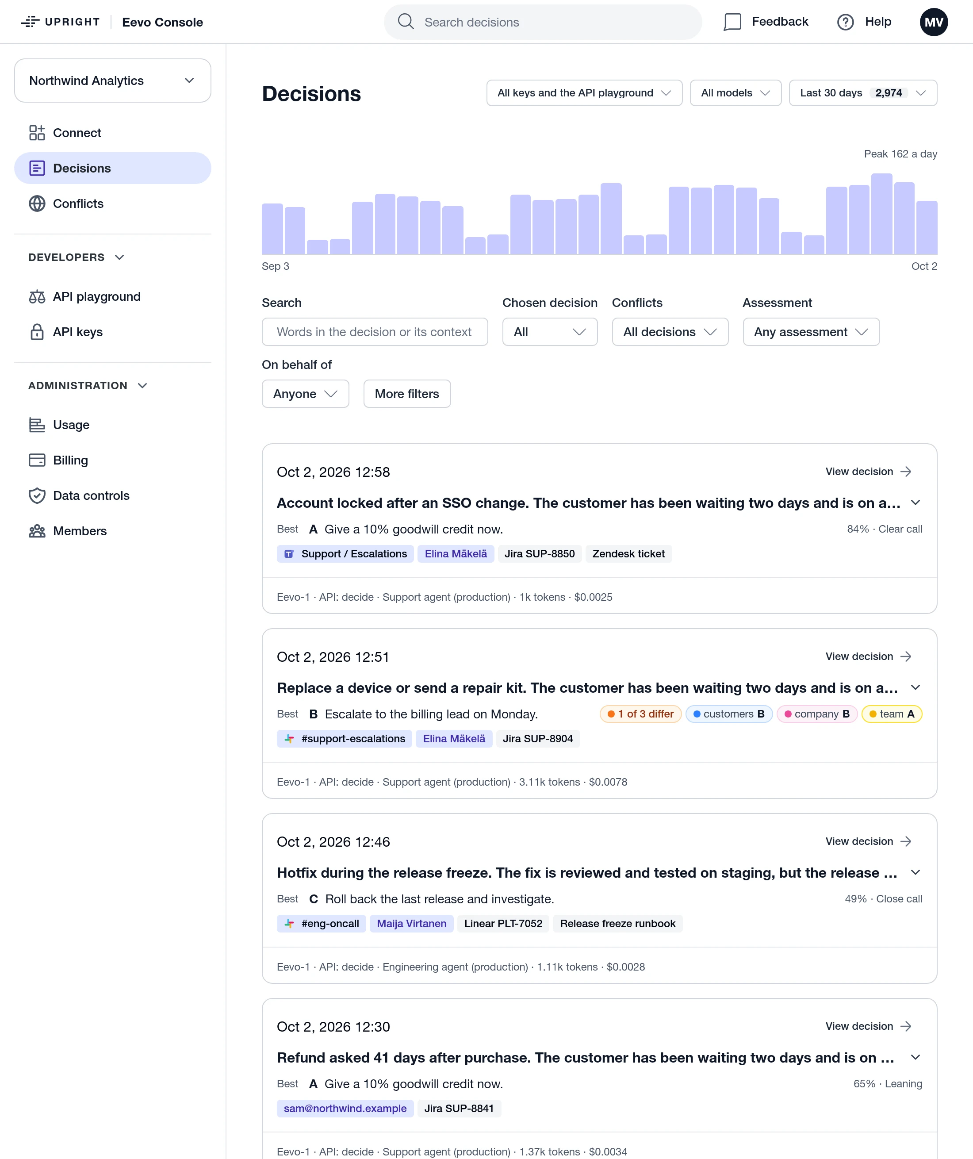This screenshot has width=973, height=1159.
Task: Open the Last 30 days range dropdown
Action: pyautogui.click(x=862, y=93)
